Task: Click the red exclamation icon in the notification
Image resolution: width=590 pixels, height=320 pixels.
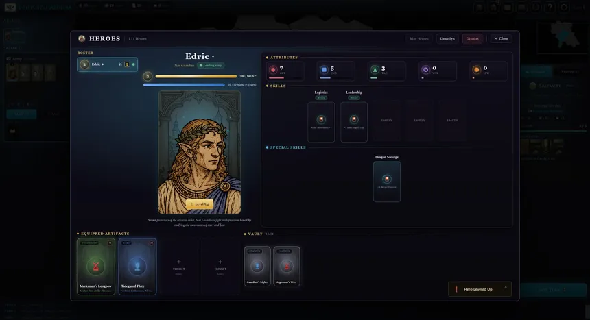Action: 456,289
